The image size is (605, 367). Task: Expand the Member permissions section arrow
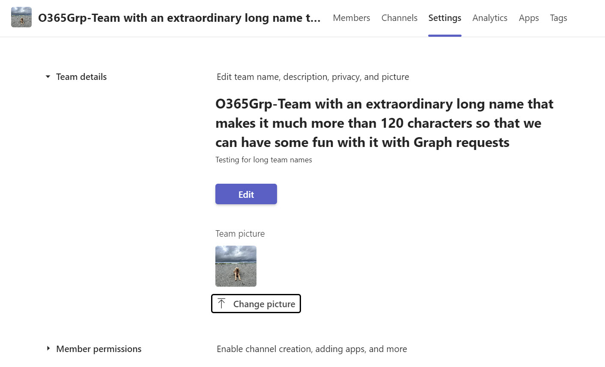(48, 349)
